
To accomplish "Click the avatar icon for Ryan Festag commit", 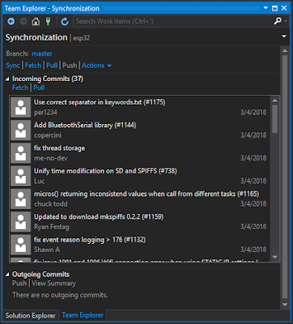I will [x=21, y=222].
